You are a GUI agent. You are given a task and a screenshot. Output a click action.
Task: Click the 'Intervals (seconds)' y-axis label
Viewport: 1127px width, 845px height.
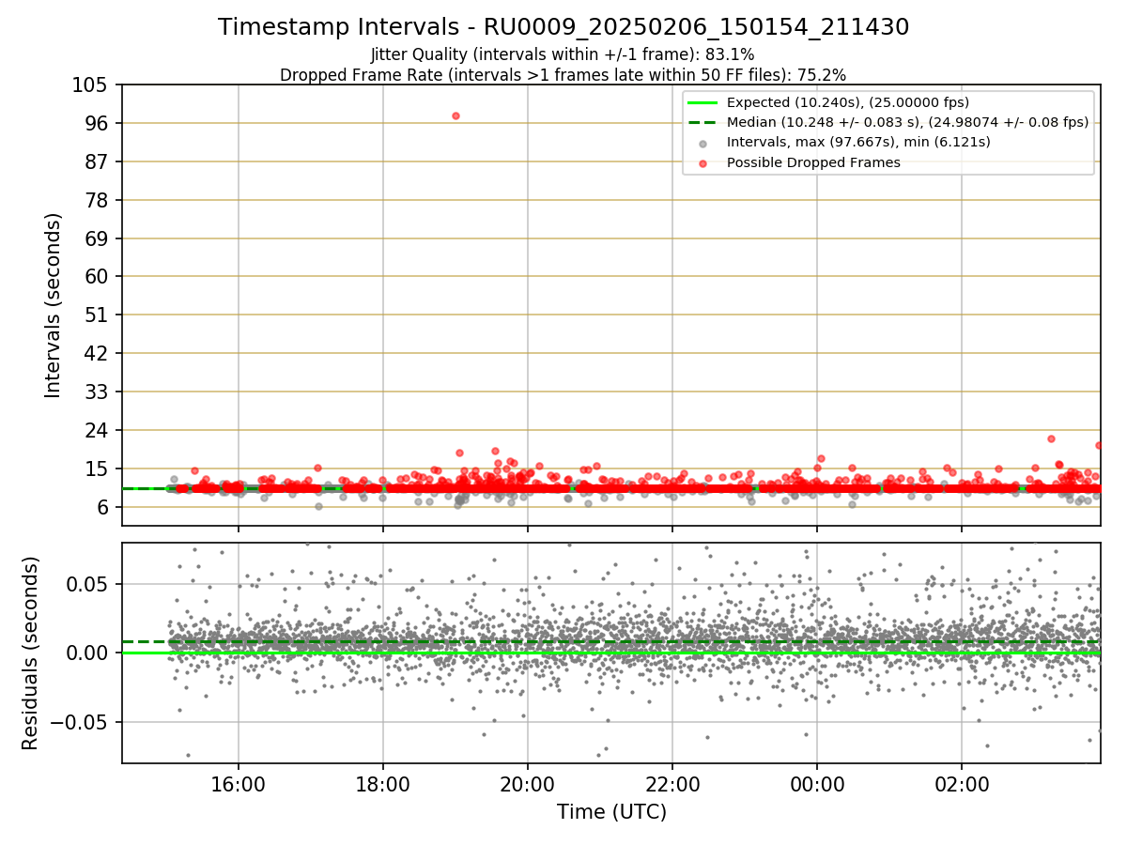[x=54, y=305]
